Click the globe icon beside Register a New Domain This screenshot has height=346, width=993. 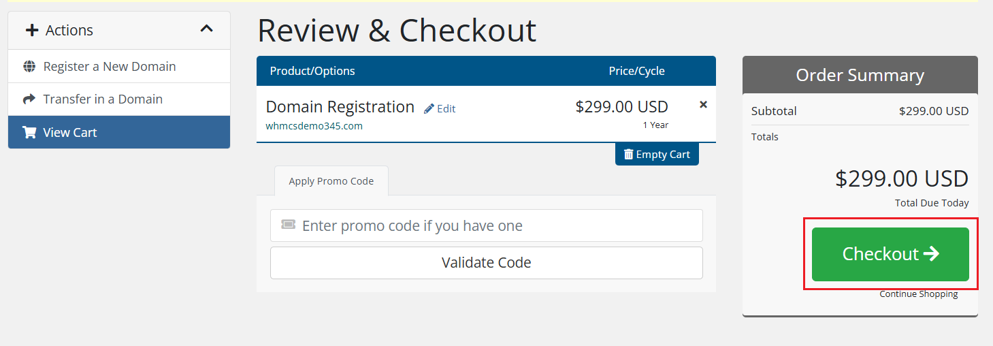point(29,67)
